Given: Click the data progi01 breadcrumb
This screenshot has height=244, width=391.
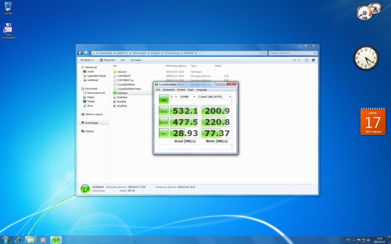Looking at the screenshot, I should (139, 53).
